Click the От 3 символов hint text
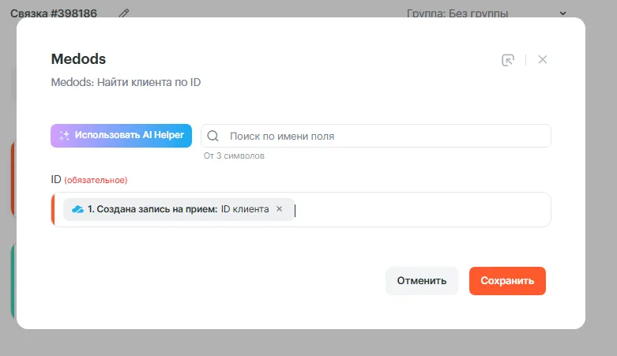Viewport: 617px width, 356px height. 234,156
